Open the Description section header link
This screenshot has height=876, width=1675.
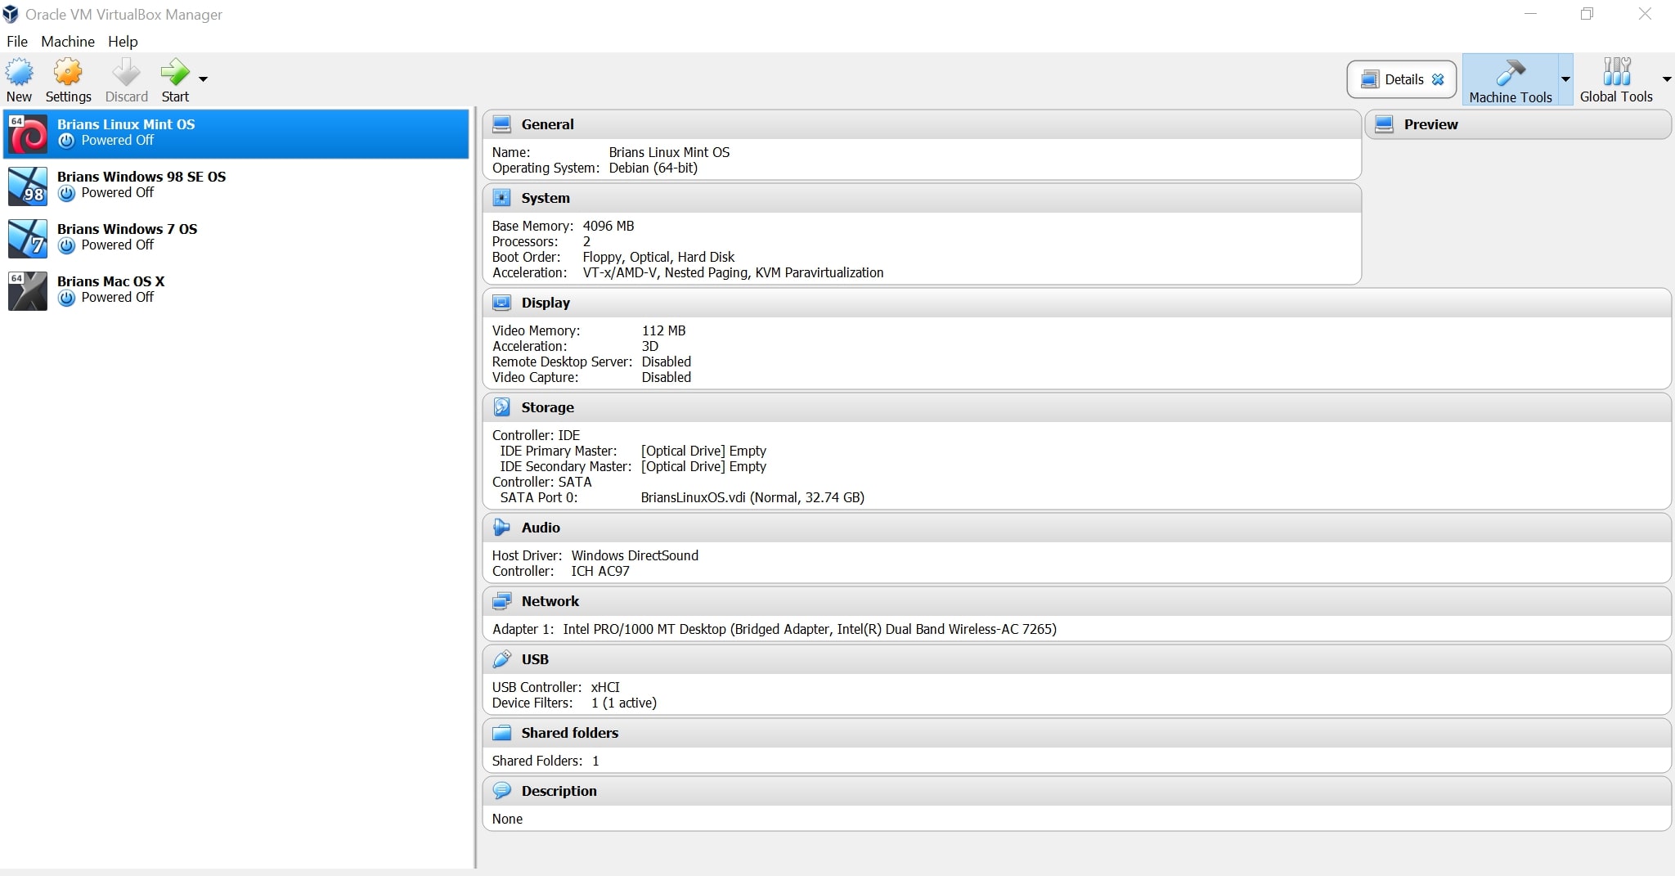[559, 791]
